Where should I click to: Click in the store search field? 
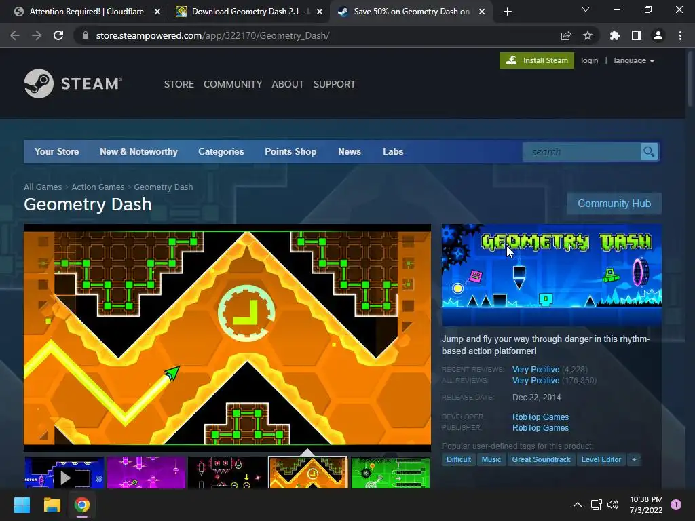pos(582,152)
